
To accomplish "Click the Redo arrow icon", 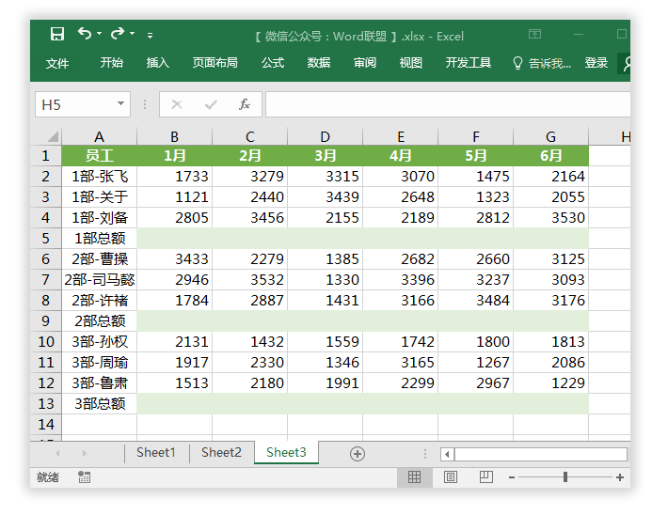I will coord(117,35).
